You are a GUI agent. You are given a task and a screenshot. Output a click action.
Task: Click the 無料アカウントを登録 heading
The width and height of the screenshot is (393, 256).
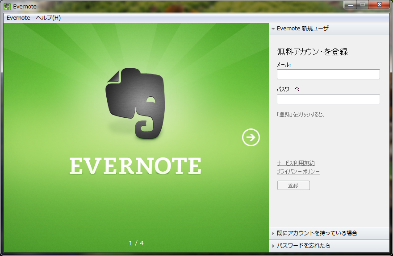pos(312,52)
